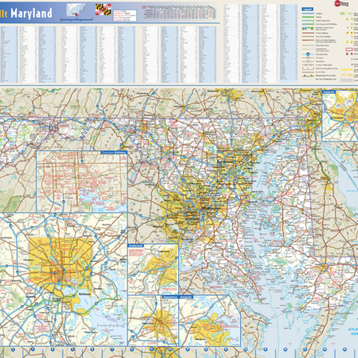Click the mileage chart table in header
The width and height of the screenshot is (358, 358).
180,11
